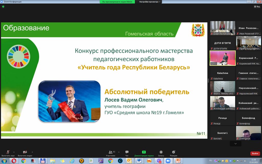Click the green Share Screen button
This screenshot has height=164, width=262.
click(x=144, y=152)
